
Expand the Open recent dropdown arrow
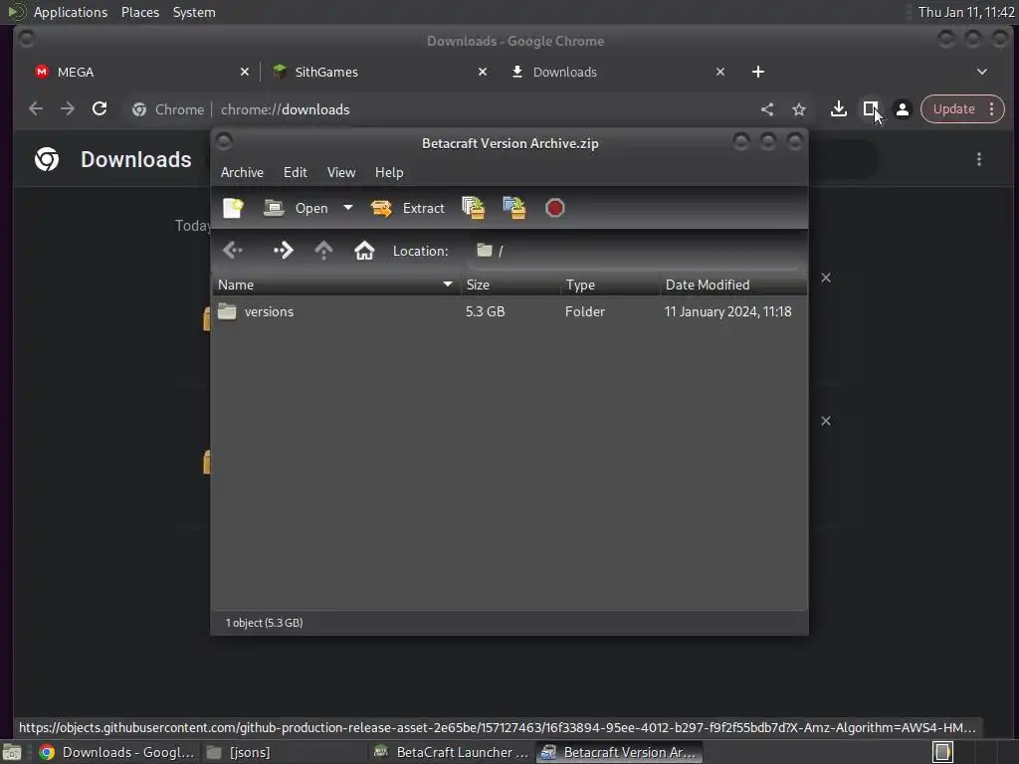click(348, 208)
